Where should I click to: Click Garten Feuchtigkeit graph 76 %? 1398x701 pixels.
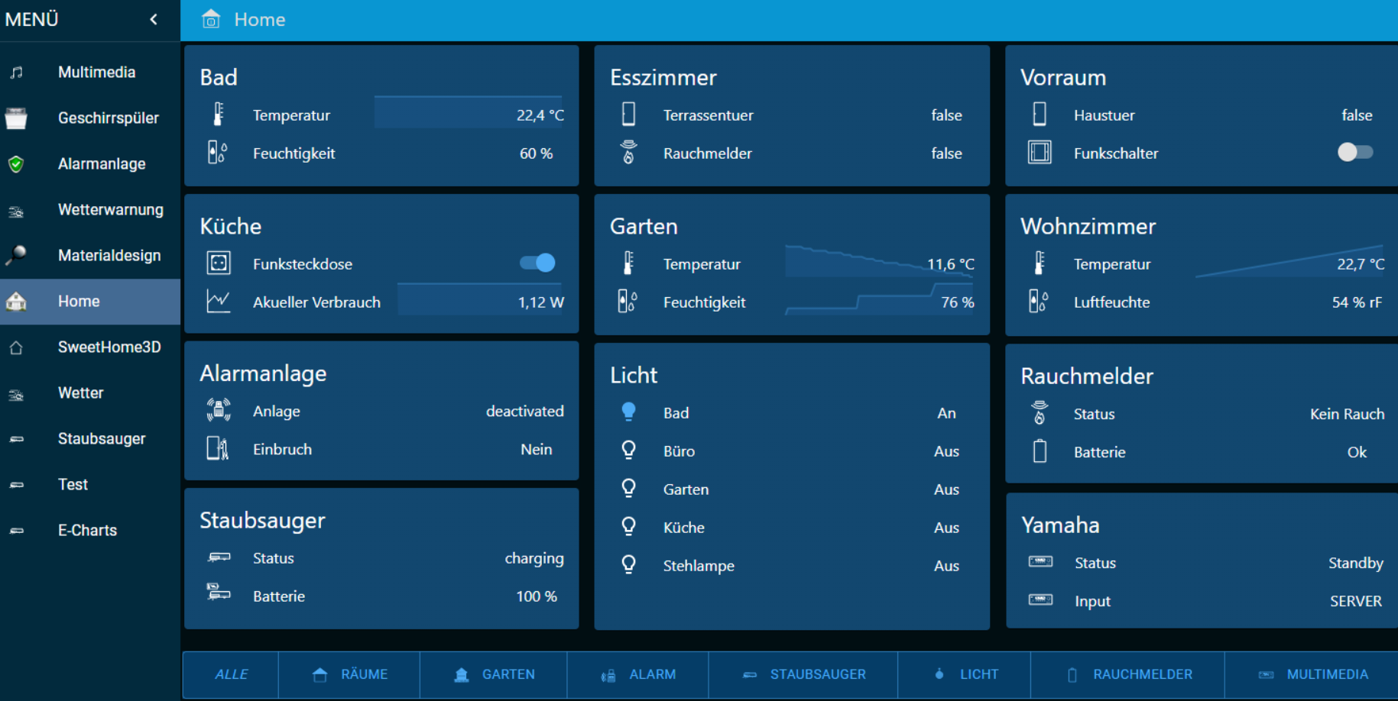[x=881, y=299]
